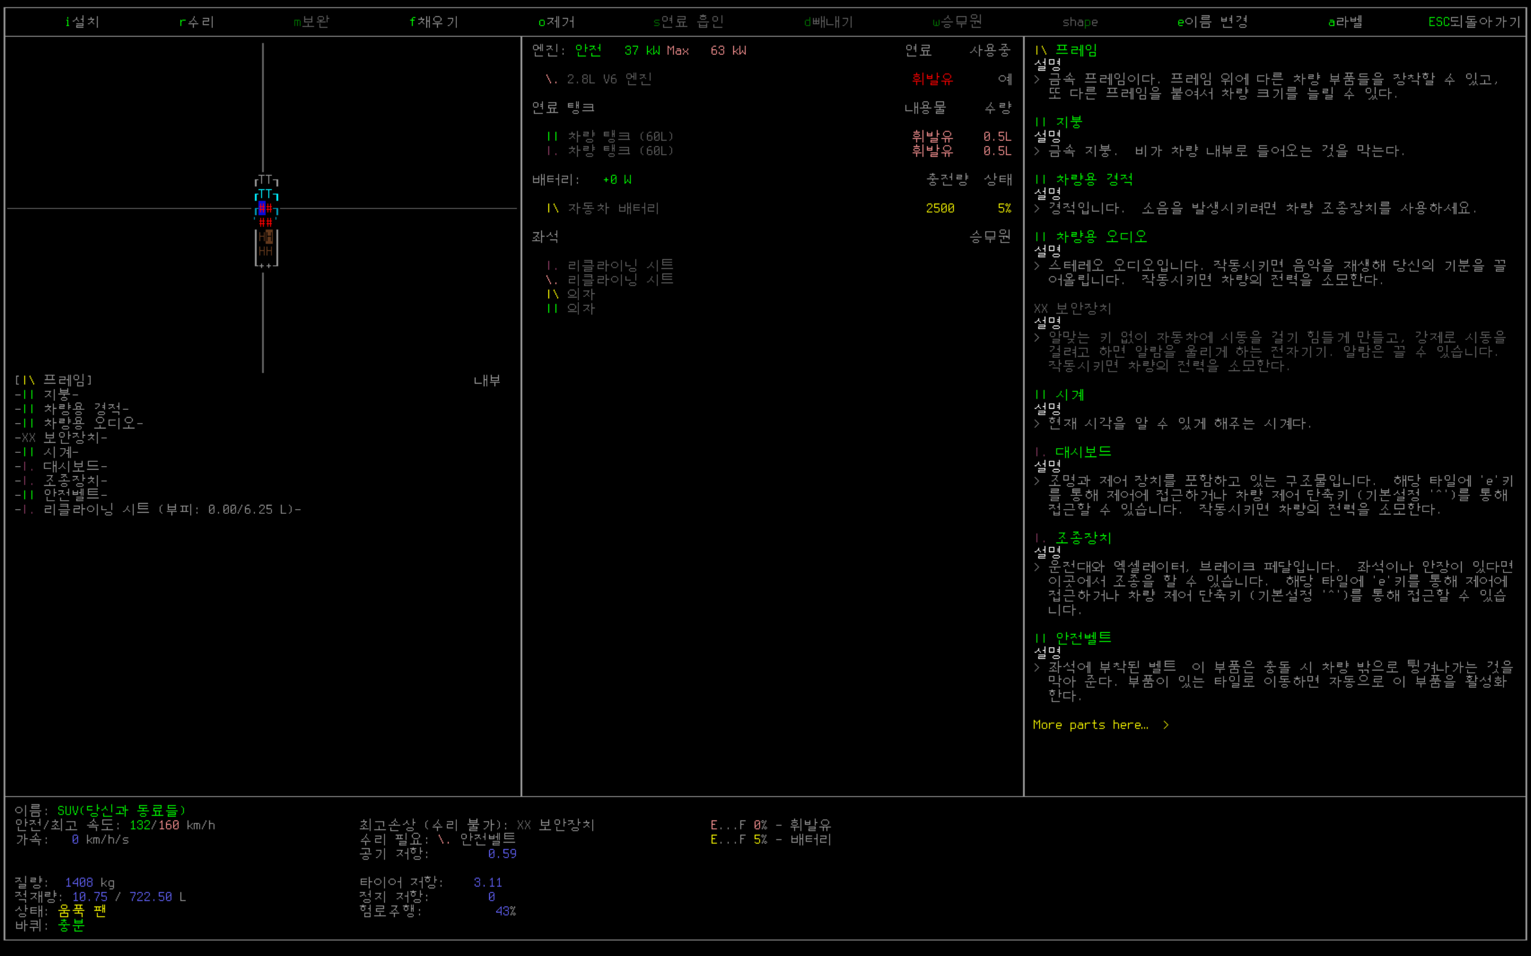Select the '2.8L V6 엔진' engine row
This screenshot has height=956, width=1531.
pyautogui.click(x=608, y=79)
